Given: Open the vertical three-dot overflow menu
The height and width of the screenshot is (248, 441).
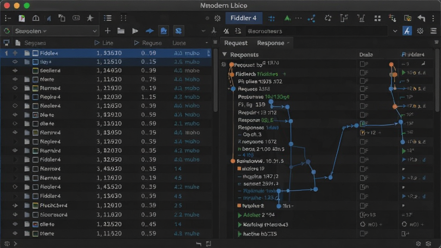Looking at the screenshot, I should (x=433, y=18).
